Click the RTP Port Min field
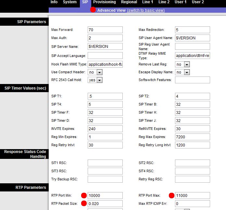Image resolution: width=226 pixels, height=210 pixels. [x=105, y=196]
